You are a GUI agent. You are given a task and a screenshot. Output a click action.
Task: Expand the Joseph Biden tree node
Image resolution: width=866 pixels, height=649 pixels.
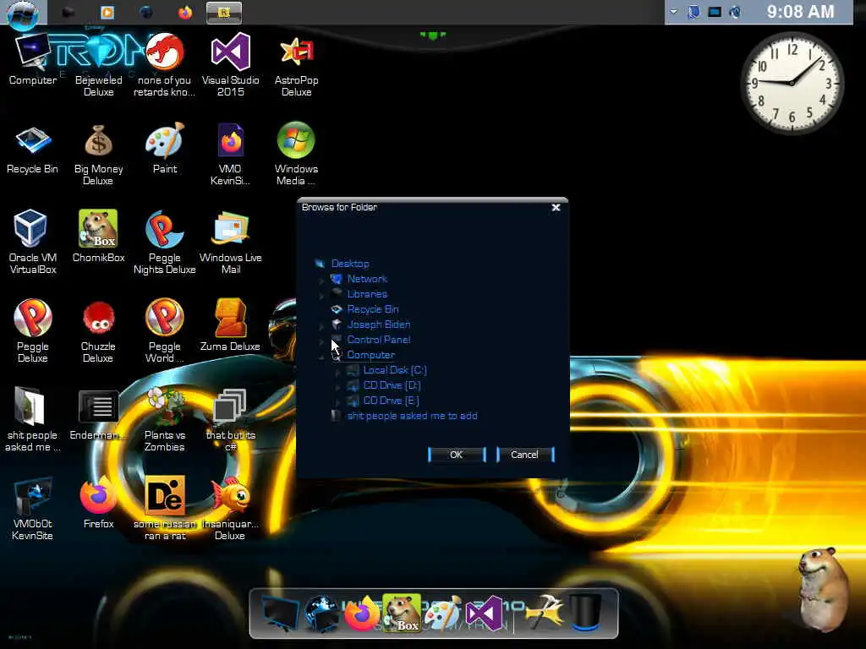(321, 325)
